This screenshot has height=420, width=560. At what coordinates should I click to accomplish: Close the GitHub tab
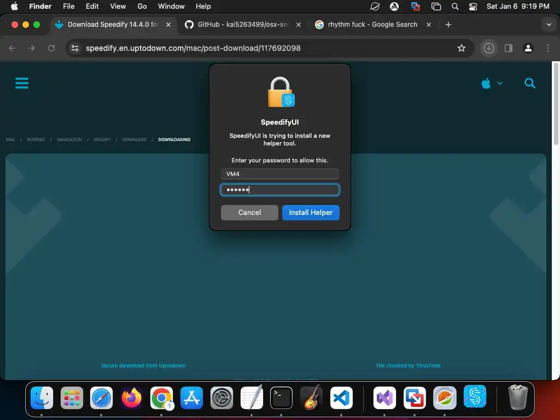[x=299, y=25]
